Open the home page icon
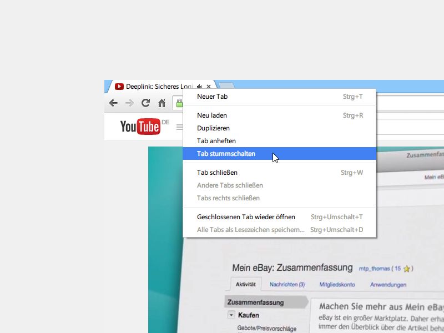 [x=162, y=103]
